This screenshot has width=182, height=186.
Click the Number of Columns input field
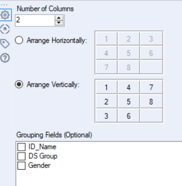[x=35, y=20]
